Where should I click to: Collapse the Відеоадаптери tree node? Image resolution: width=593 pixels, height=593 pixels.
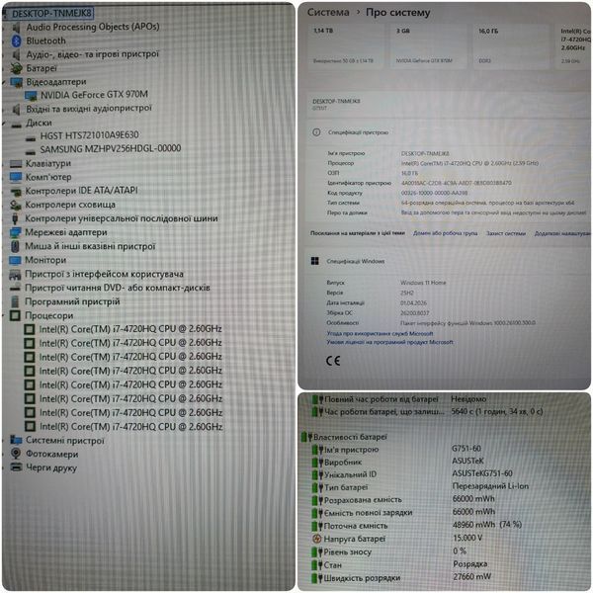5,82
